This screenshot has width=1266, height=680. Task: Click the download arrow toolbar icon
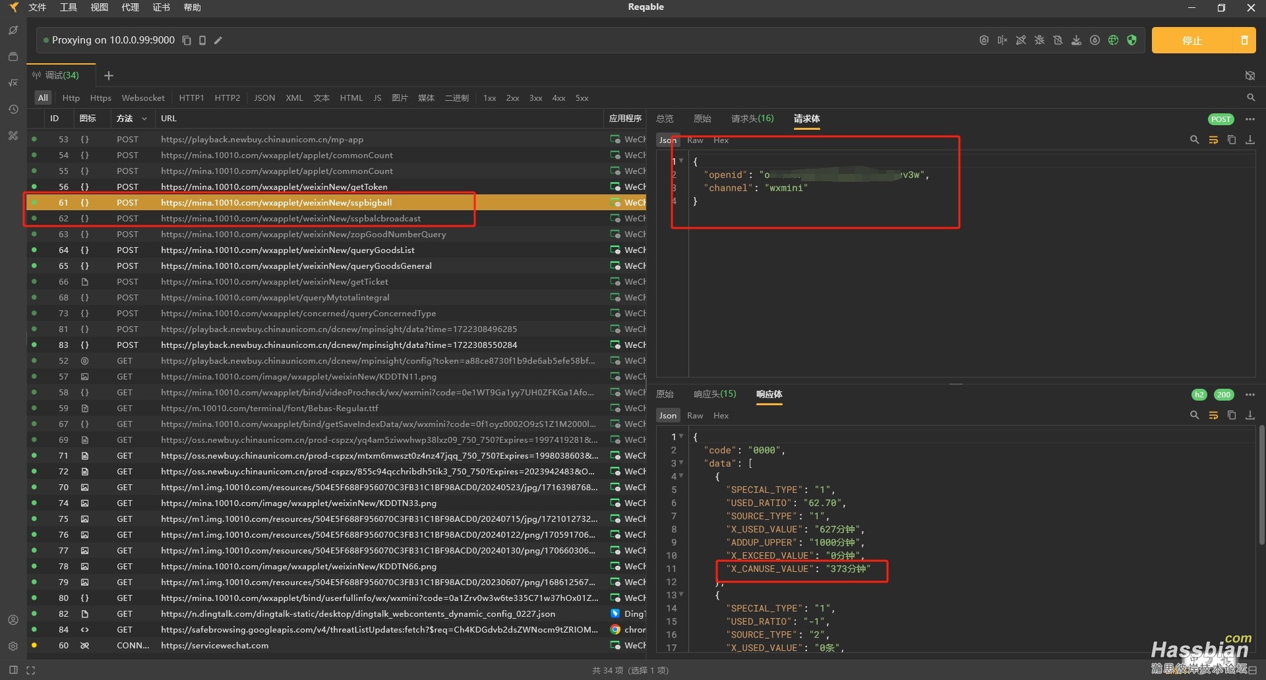[x=1076, y=40]
